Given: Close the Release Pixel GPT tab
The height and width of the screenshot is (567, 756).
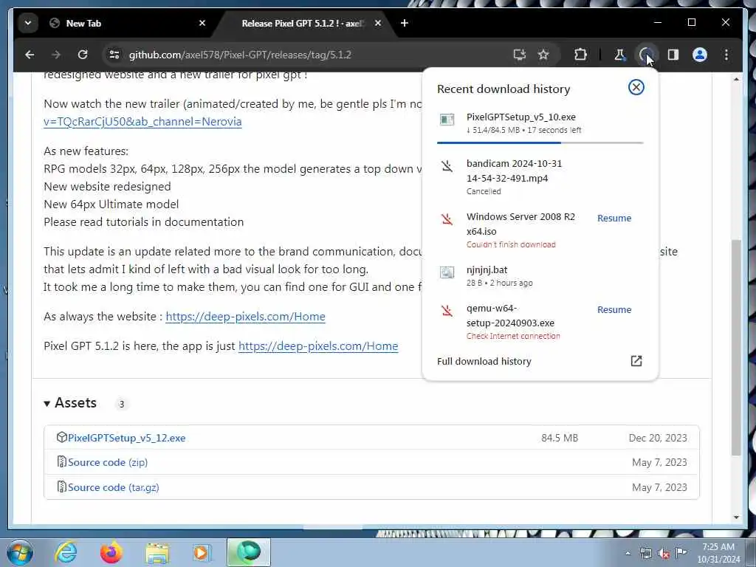Looking at the screenshot, I should [x=378, y=23].
